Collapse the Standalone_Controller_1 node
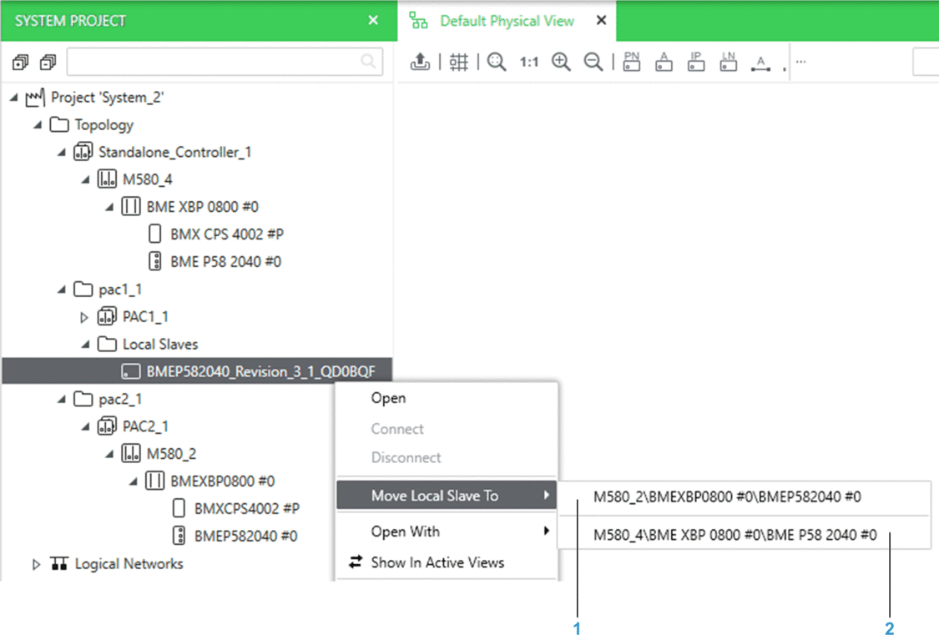The height and width of the screenshot is (640, 939). (x=62, y=152)
